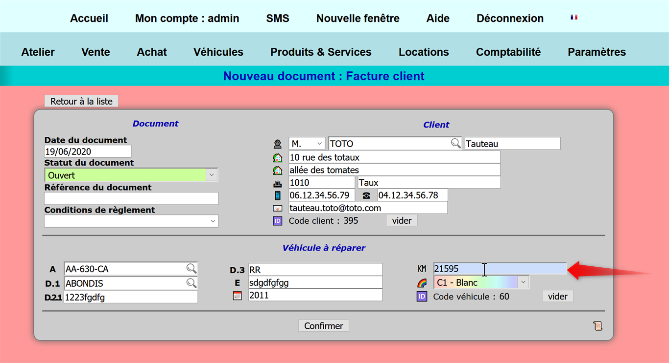
Task: Click the Retour à la liste button
Action: tap(81, 101)
